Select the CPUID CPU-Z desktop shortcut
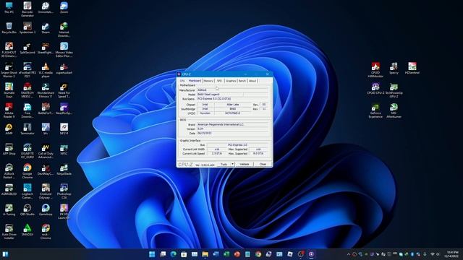 [375, 89]
